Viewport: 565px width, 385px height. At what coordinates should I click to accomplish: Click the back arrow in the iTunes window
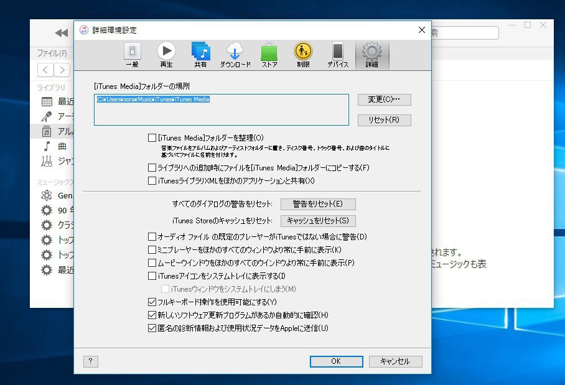pos(45,70)
